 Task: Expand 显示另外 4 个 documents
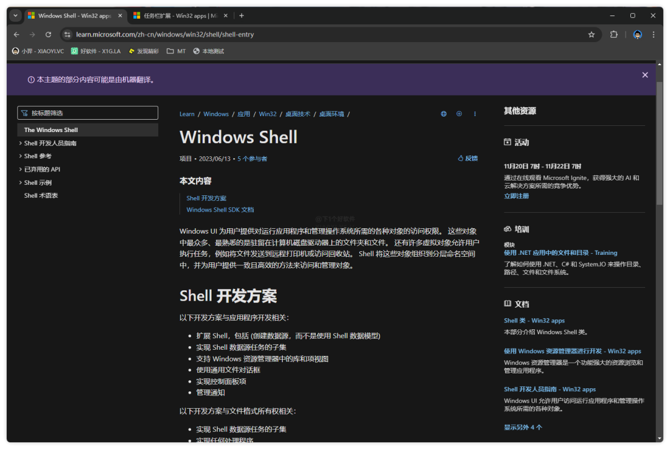tap(522, 427)
